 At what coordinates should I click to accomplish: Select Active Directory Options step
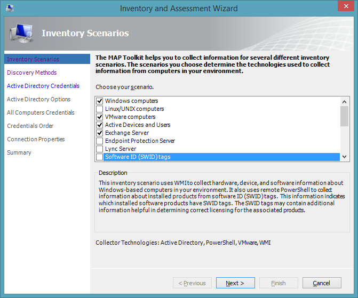(38, 99)
